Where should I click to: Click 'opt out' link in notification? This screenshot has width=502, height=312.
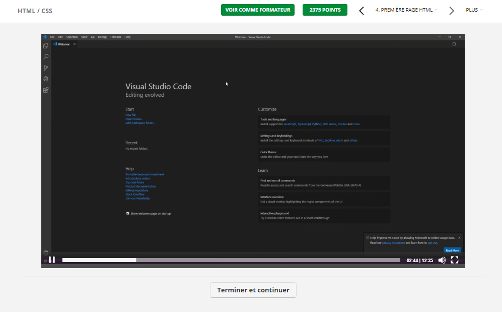click(x=432, y=243)
